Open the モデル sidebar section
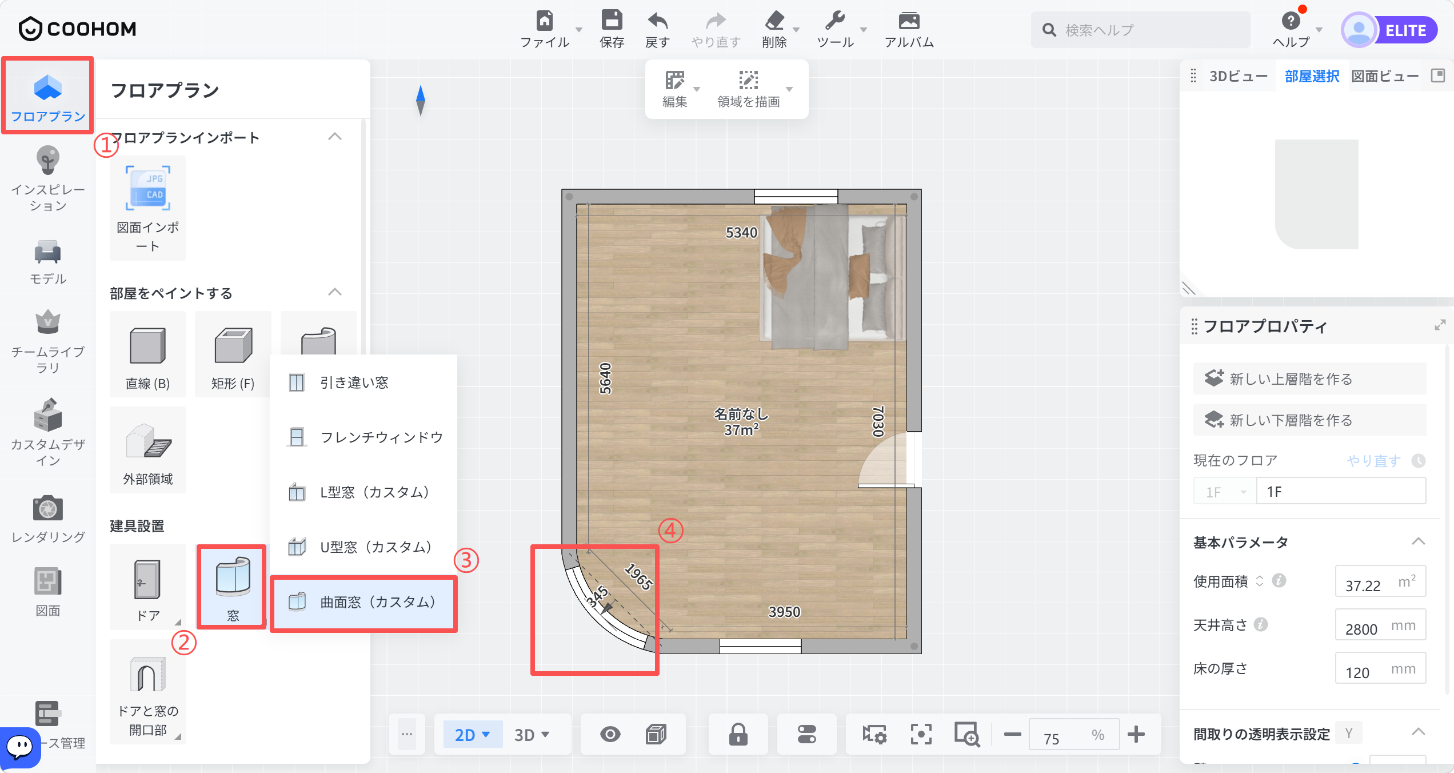Viewport: 1454px width, 773px height. coord(47,262)
